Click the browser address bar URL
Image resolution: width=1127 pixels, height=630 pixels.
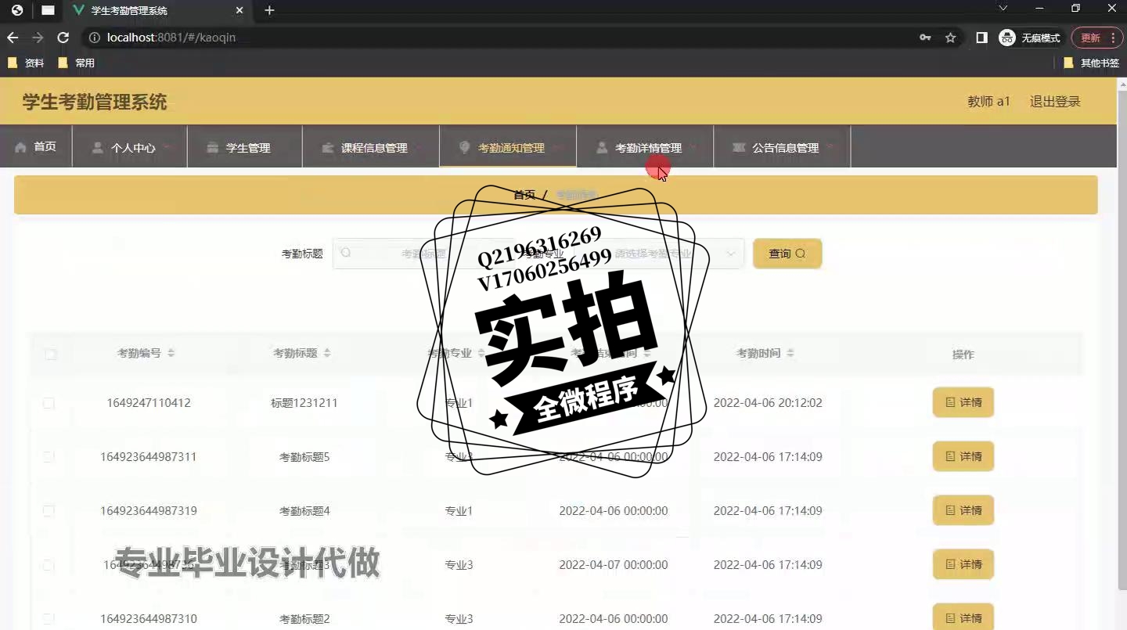click(x=171, y=38)
